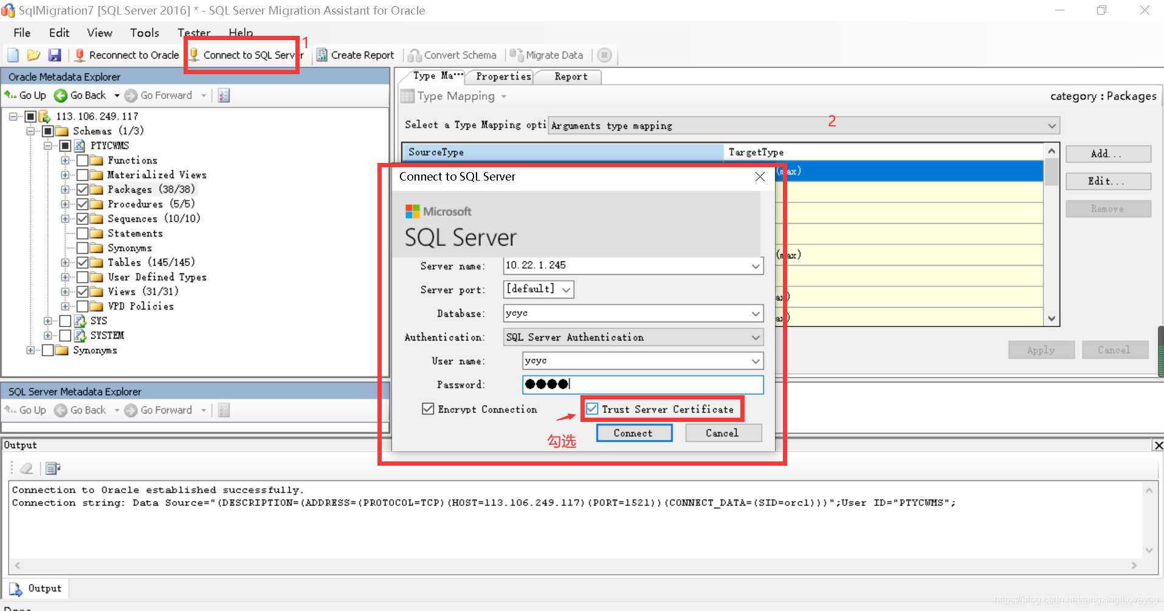
Task: Check the Functions schema checkbox
Action: click(x=83, y=160)
